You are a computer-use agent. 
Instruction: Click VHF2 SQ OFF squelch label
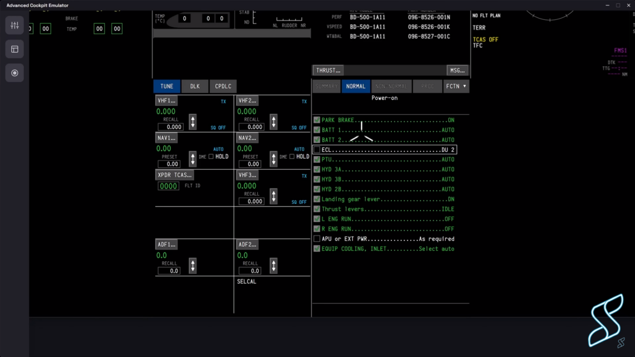(299, 128)
